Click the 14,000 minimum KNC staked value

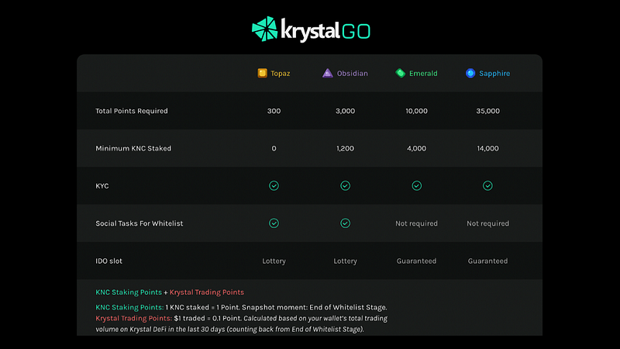click(x=487, y=148)
